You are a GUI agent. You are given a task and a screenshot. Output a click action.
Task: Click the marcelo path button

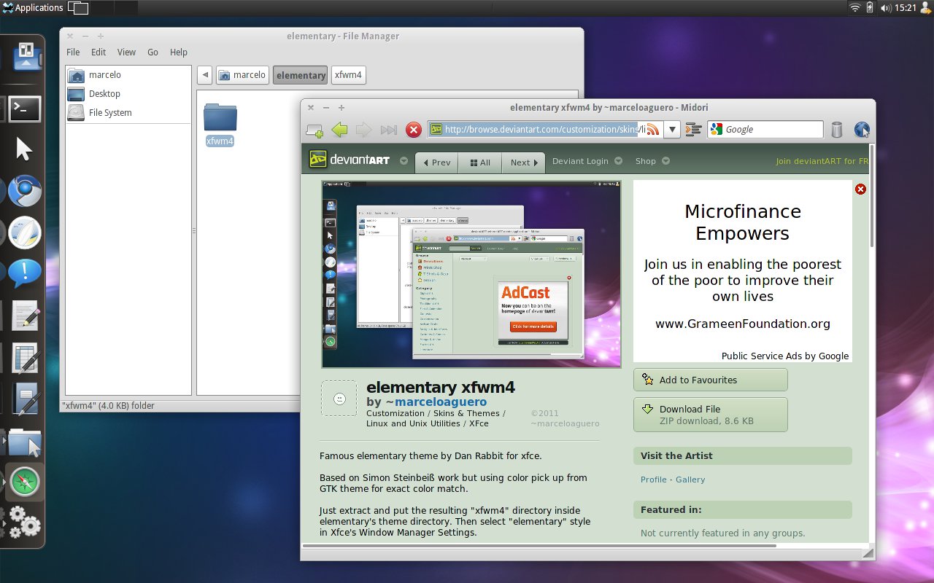click(242, 74)
